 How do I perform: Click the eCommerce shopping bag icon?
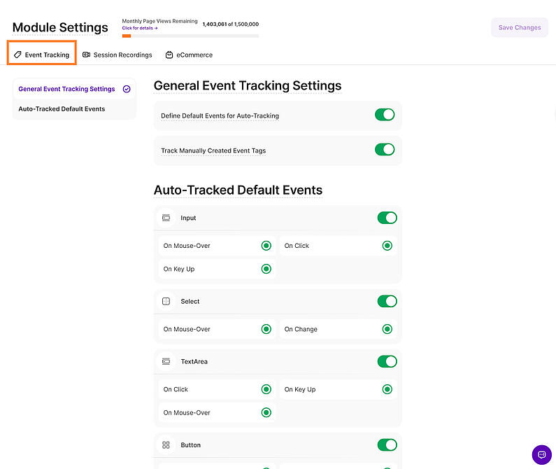(169, 55)
